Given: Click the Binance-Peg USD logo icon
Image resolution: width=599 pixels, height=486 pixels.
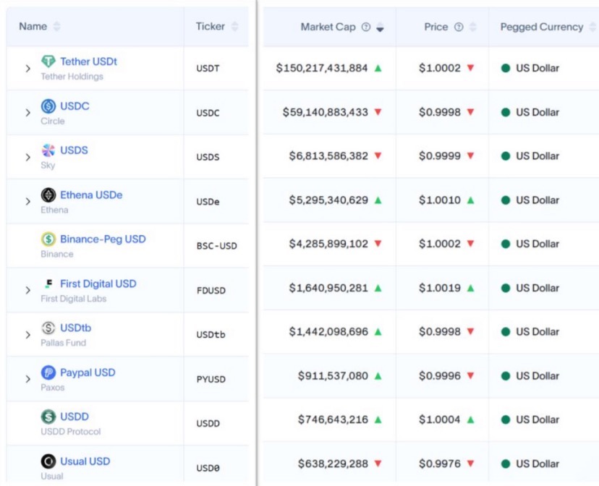Looking at the screenshot, I should [48, 239].
